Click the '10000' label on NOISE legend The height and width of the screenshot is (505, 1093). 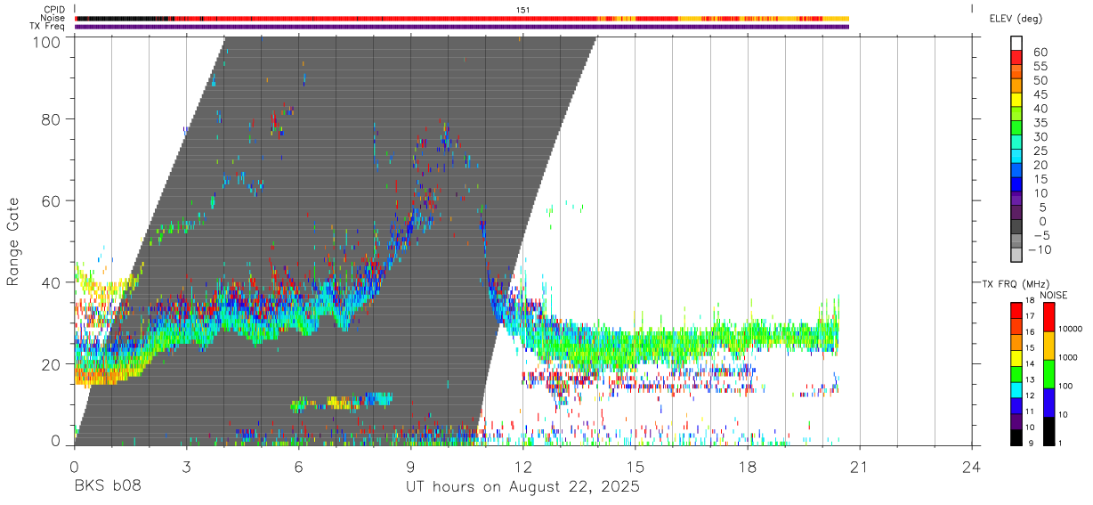1071,330
